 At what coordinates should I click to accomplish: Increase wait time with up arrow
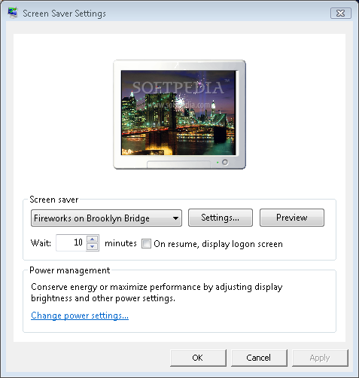(93, 239)
